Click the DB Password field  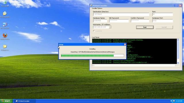119,21
